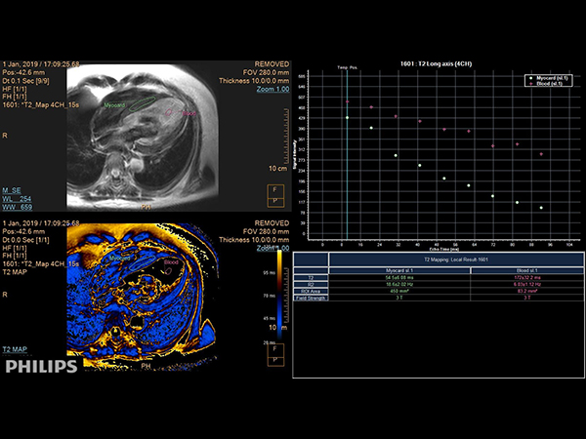Click the Myocard T2 value cell in green
586x439 pixels.
tap(399, 278)
